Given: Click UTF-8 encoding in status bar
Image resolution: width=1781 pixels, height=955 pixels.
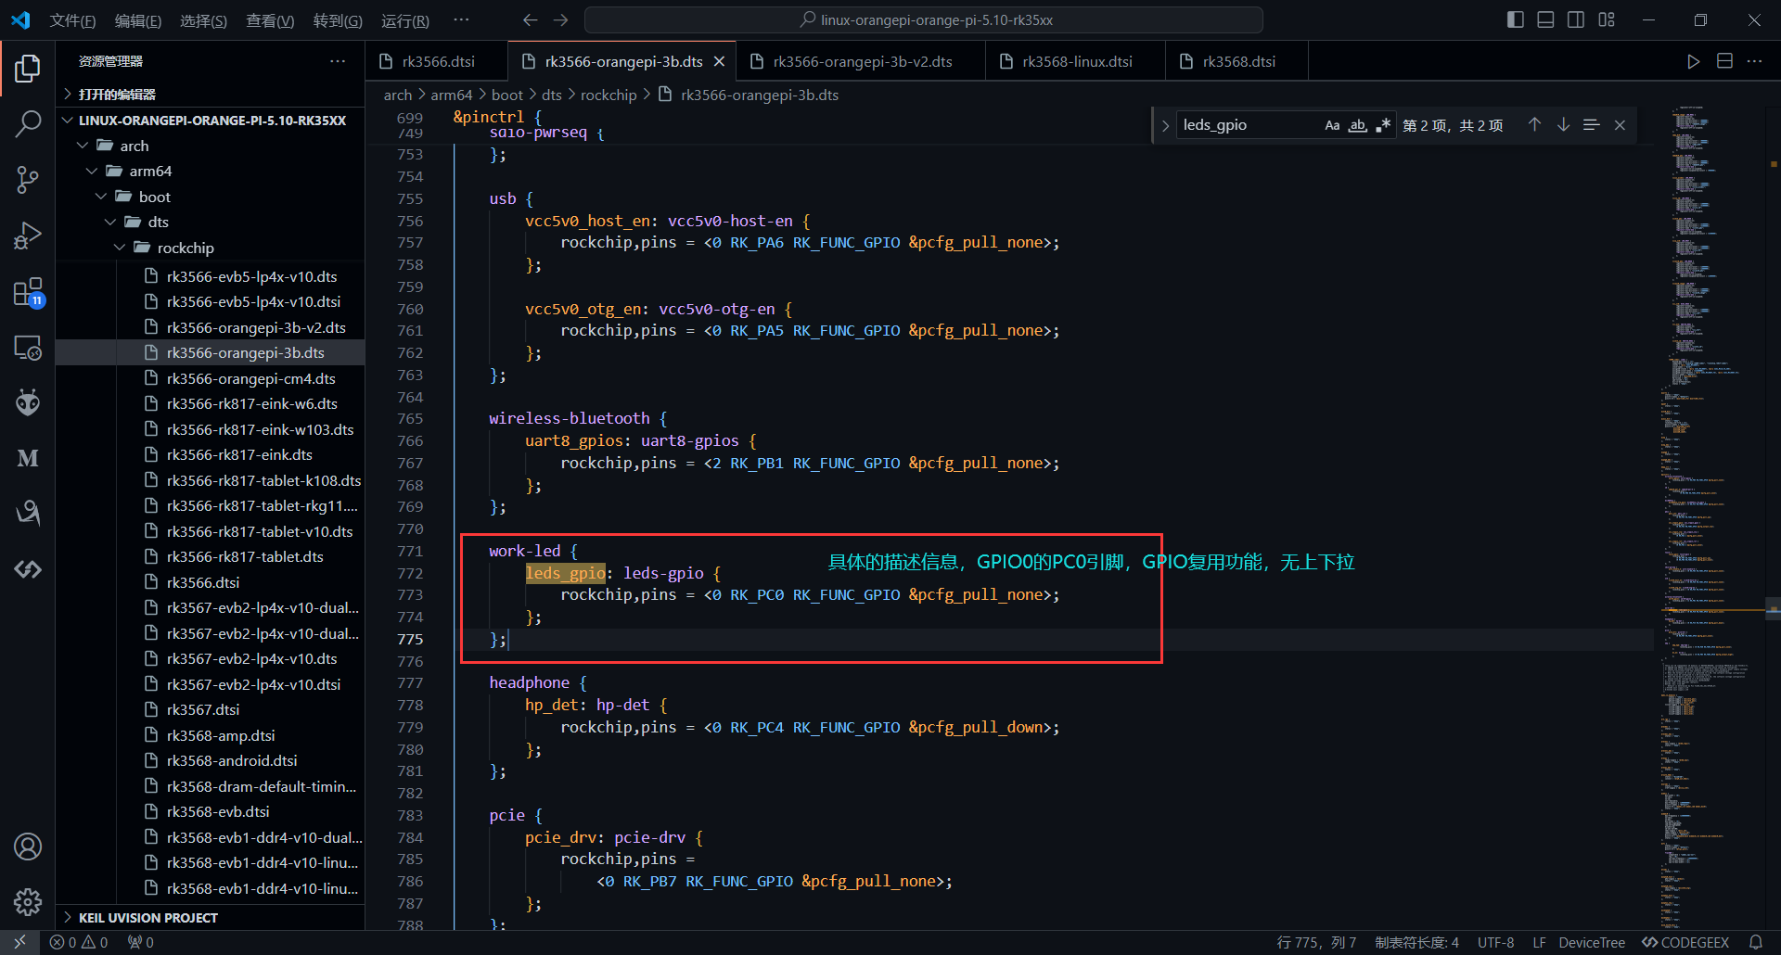Looking at the screenshot, I should tap(1495, 942).
